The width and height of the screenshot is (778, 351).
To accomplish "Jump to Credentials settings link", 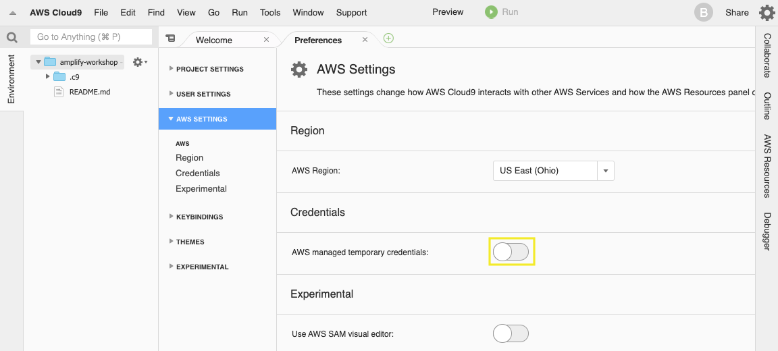I will point(197,173).
